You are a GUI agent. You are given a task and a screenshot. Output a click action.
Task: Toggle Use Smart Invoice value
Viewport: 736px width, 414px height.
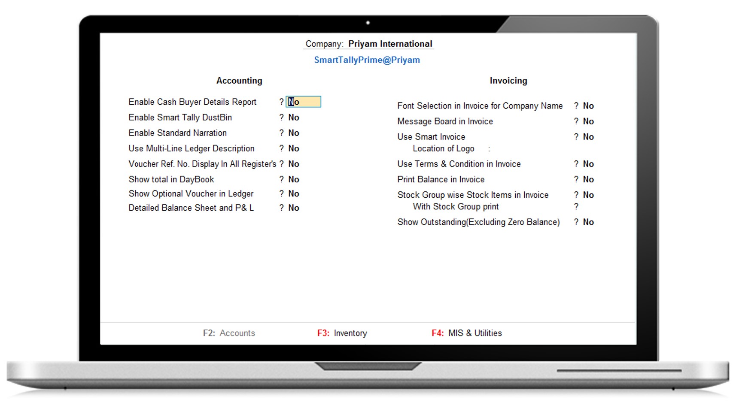[x=588, y=136]
